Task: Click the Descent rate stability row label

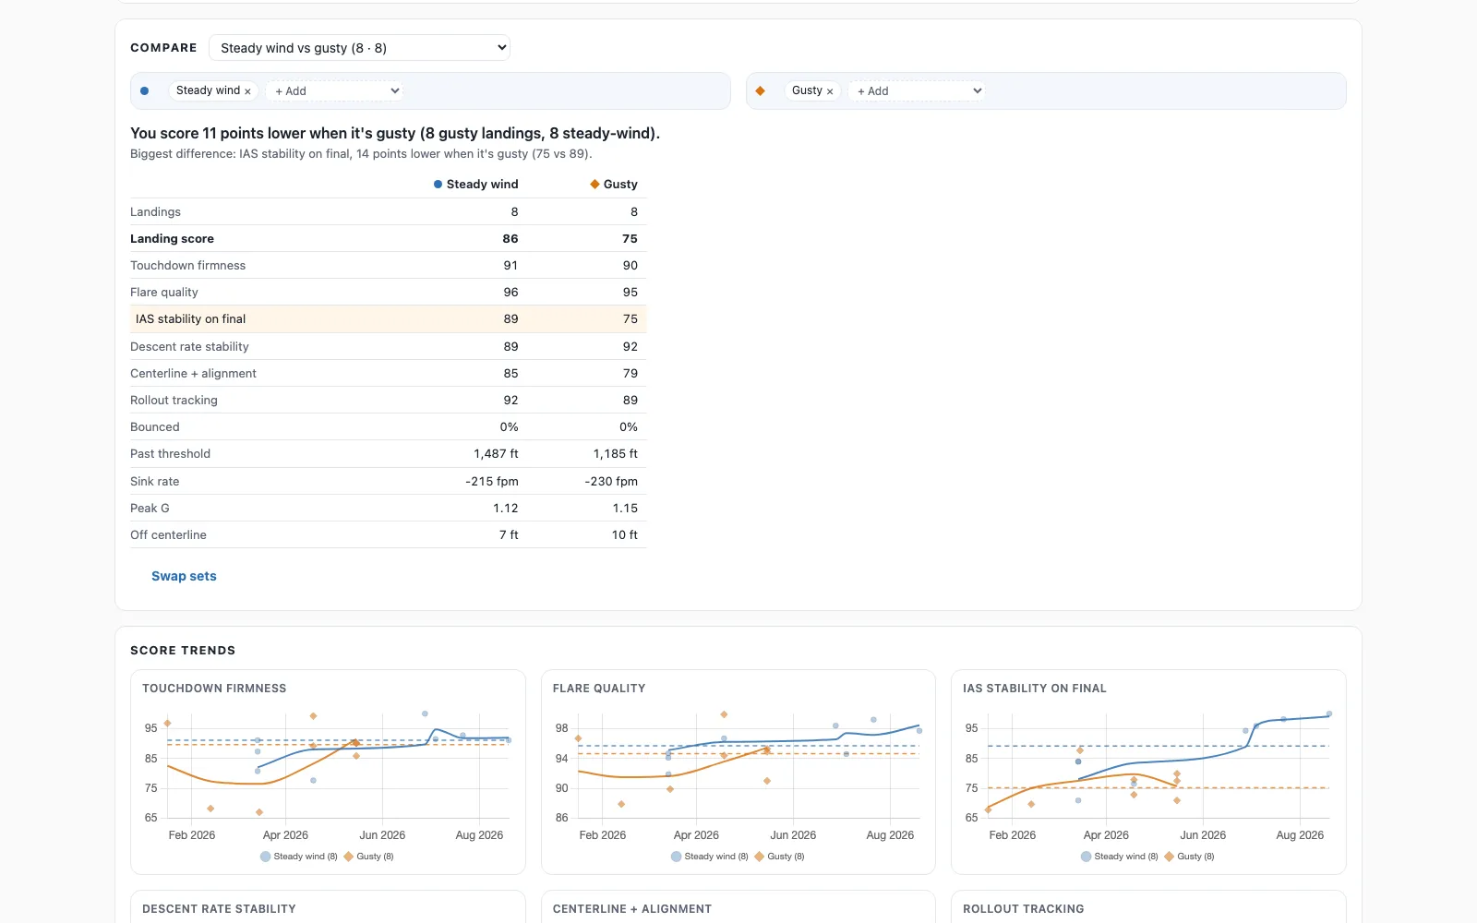Action: click(x=189, y=347)
